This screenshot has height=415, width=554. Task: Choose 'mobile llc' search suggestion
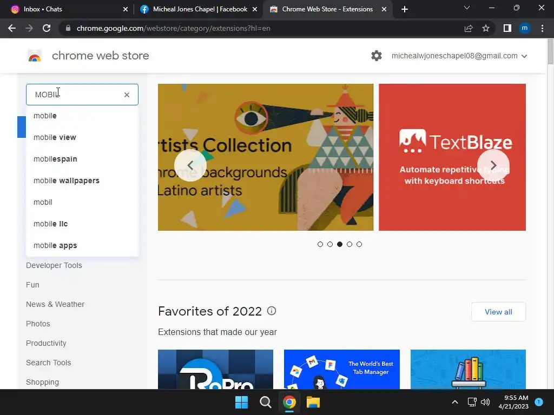(82, 224)
